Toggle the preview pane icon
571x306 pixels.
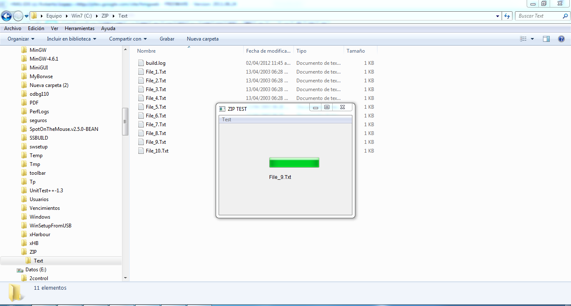click(x=546, y=39)
